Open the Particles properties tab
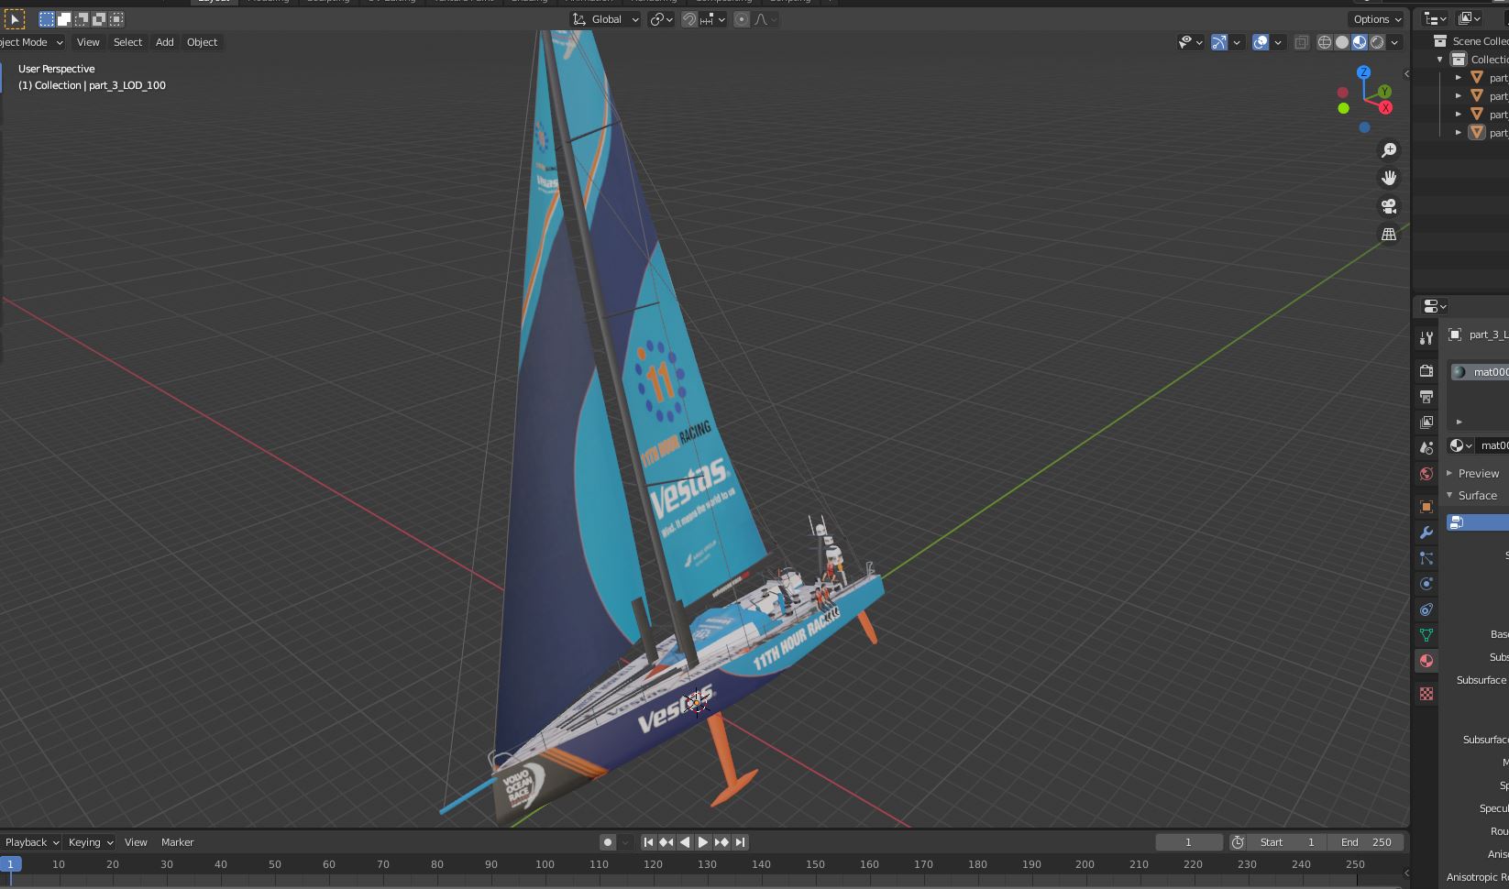Screen dimensions: 1509x889 point(1426,558)
